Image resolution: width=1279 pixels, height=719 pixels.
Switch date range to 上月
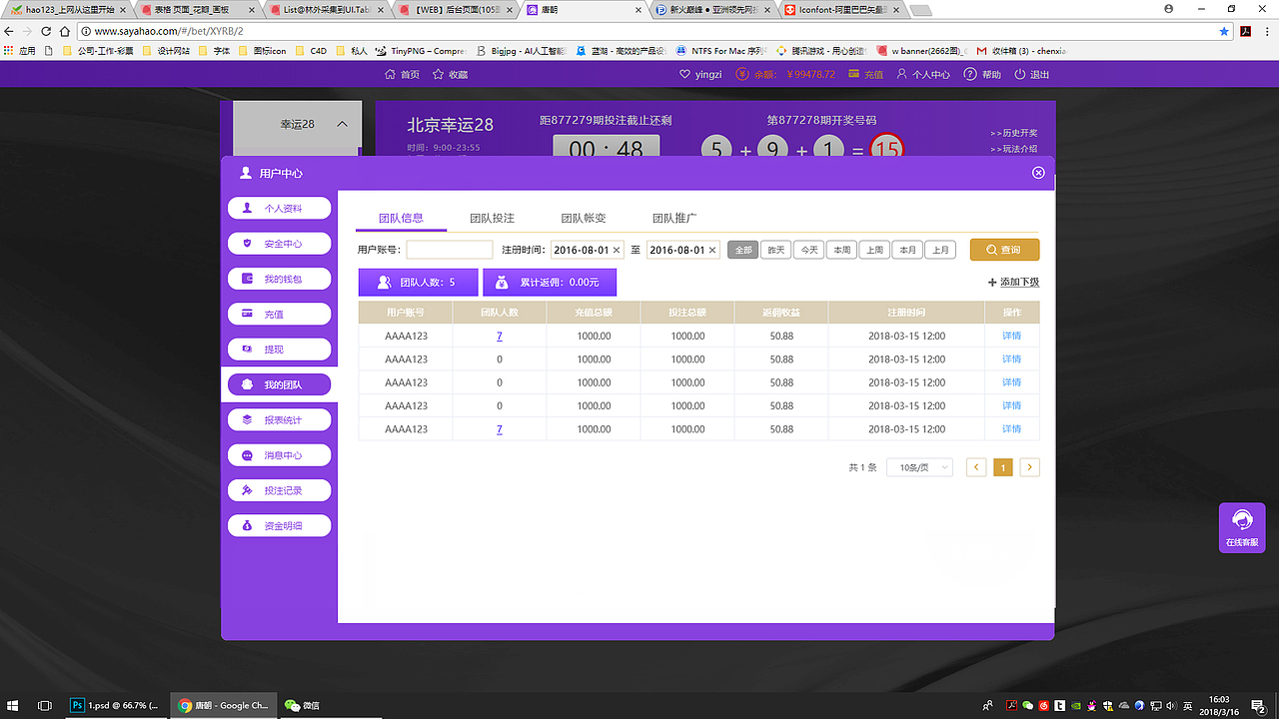point(940,249)
